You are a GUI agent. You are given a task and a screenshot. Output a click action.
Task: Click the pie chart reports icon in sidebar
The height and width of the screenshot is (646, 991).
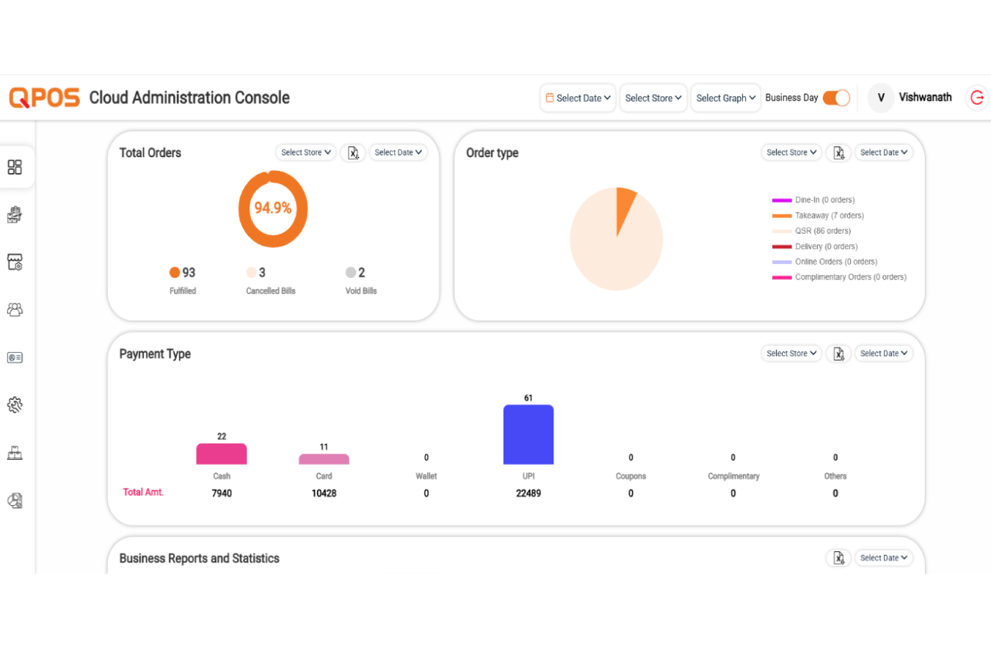point(15,500)
